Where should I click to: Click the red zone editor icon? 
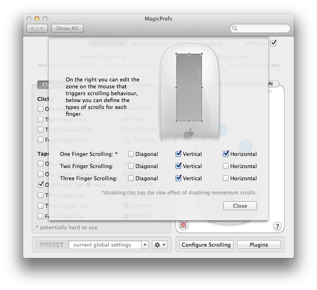tap(183, 225)
